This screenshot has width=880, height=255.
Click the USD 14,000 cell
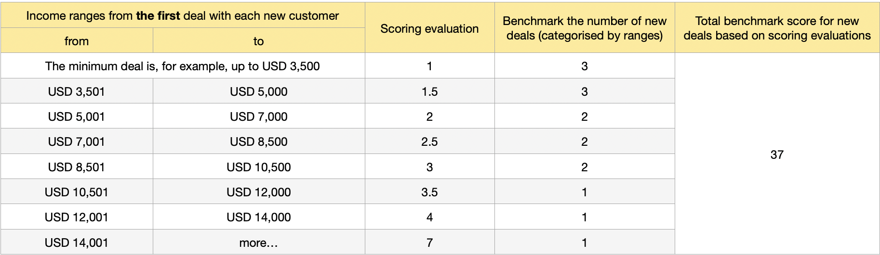258,217
